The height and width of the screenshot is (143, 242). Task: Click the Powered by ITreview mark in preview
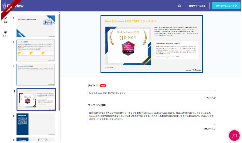(193, 70)
